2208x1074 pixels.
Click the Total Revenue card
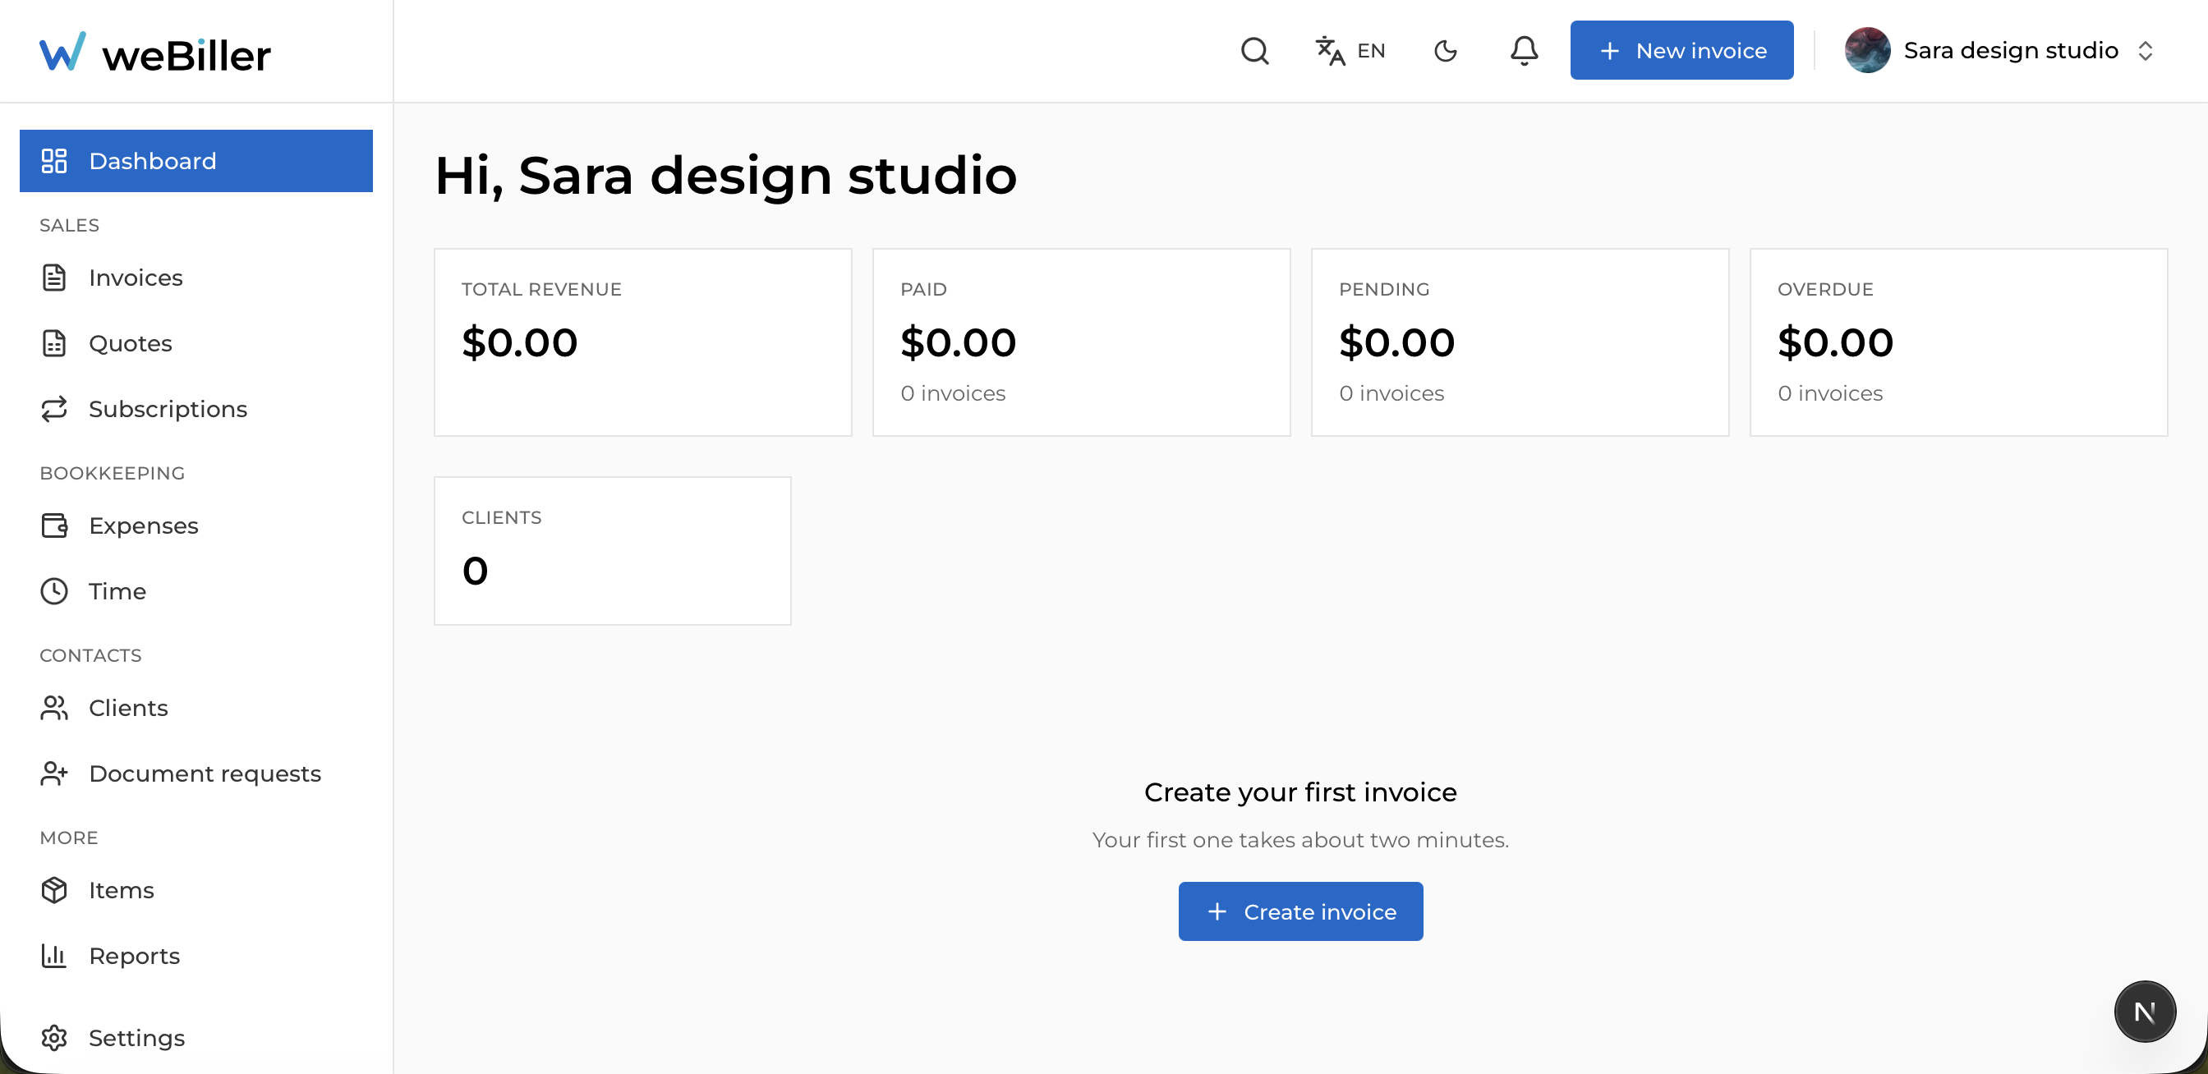[x=643, y=342]
